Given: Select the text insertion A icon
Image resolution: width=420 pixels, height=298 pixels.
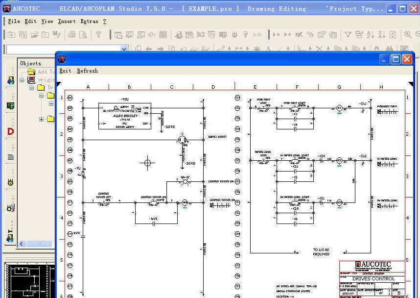Looking at the screenshot, I should tap(268, 50).
